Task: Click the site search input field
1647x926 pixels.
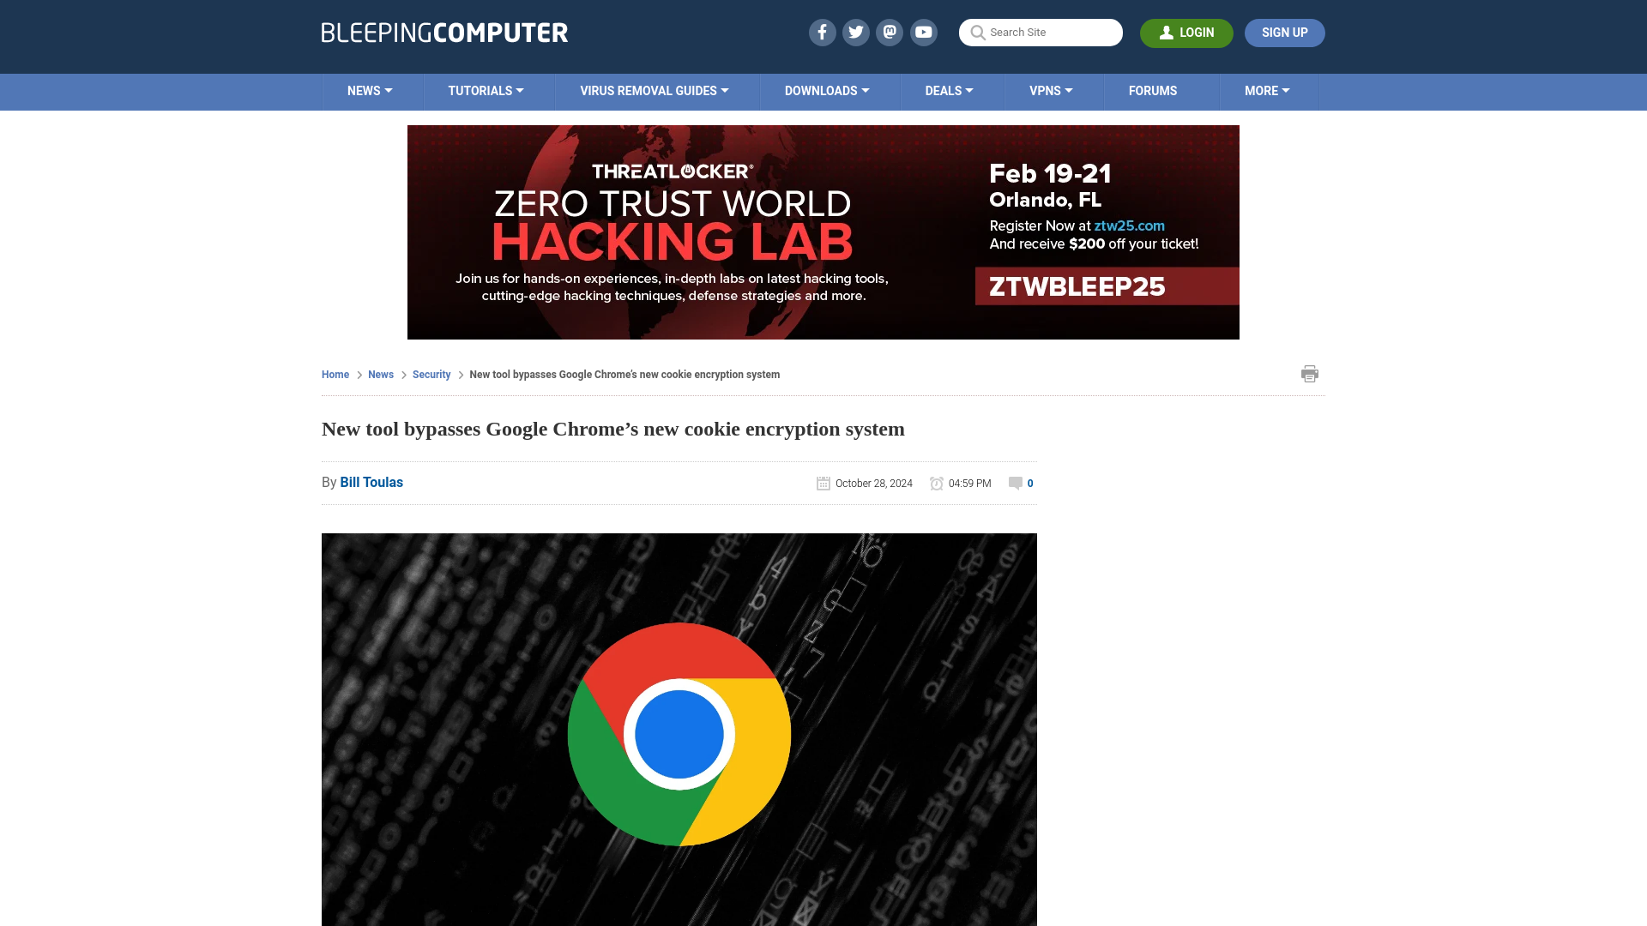Action: pos(1041,32)
